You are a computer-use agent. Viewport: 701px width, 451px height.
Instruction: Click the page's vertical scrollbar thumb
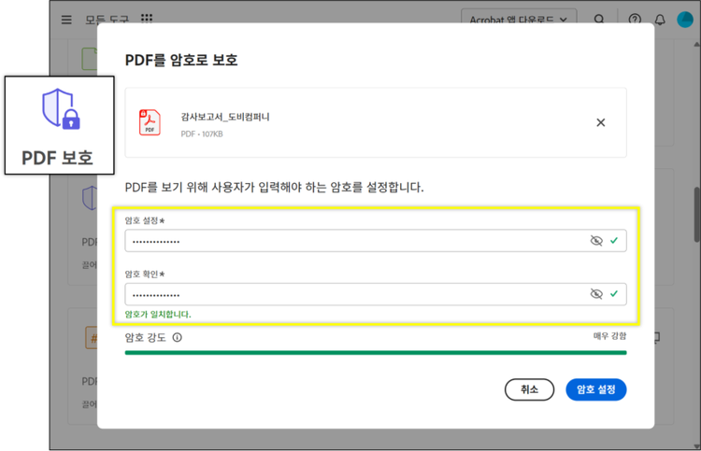(x=697, y=215)
